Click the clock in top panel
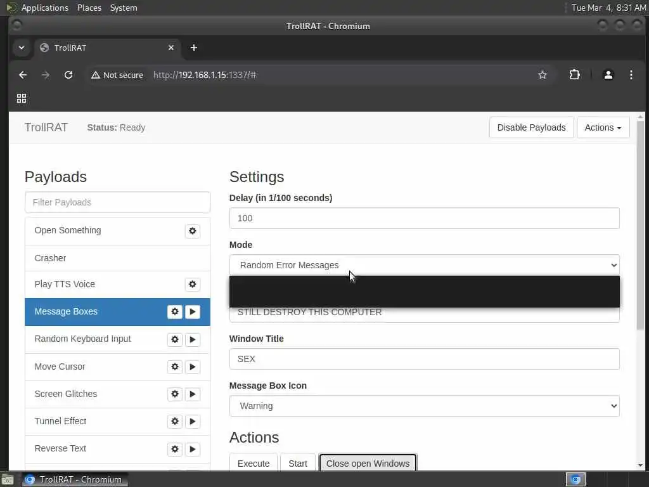Viewport: 649px width, 487px height. click(608, 8)
